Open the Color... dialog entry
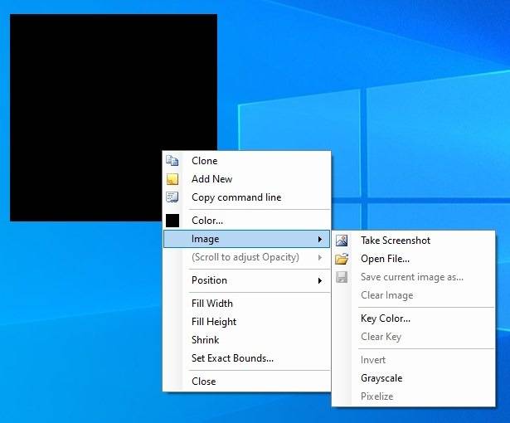 click(246, 221)
